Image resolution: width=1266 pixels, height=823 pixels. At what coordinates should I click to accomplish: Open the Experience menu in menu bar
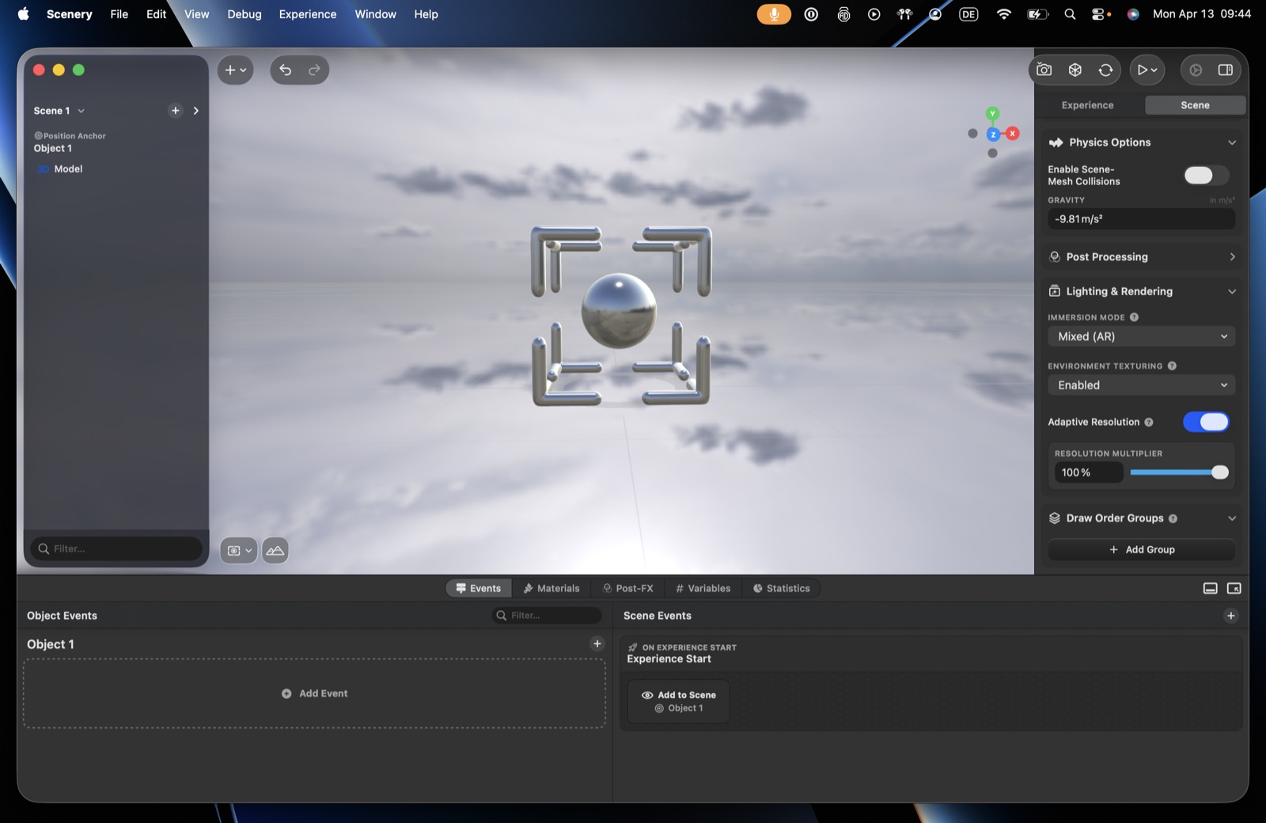tap(308, 14)
